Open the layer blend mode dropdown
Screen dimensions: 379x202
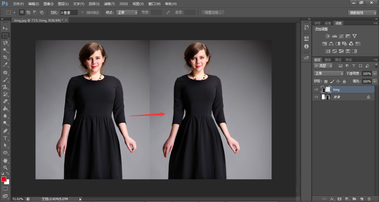click(328, 73)
